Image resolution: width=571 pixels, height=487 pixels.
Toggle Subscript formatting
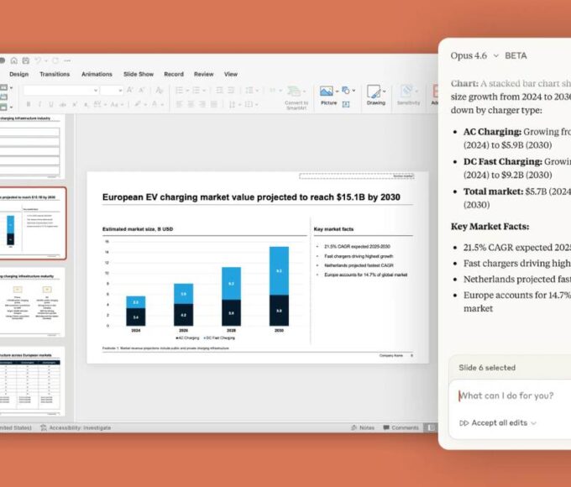click(x=86, y=105)
